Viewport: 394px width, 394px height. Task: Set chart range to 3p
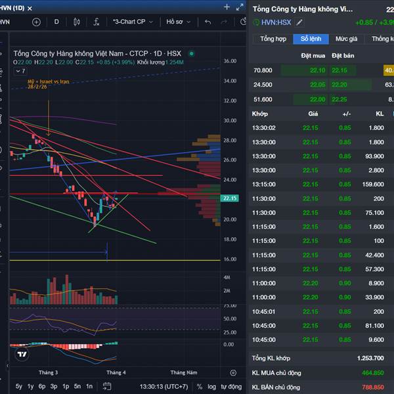pos(54,386)
